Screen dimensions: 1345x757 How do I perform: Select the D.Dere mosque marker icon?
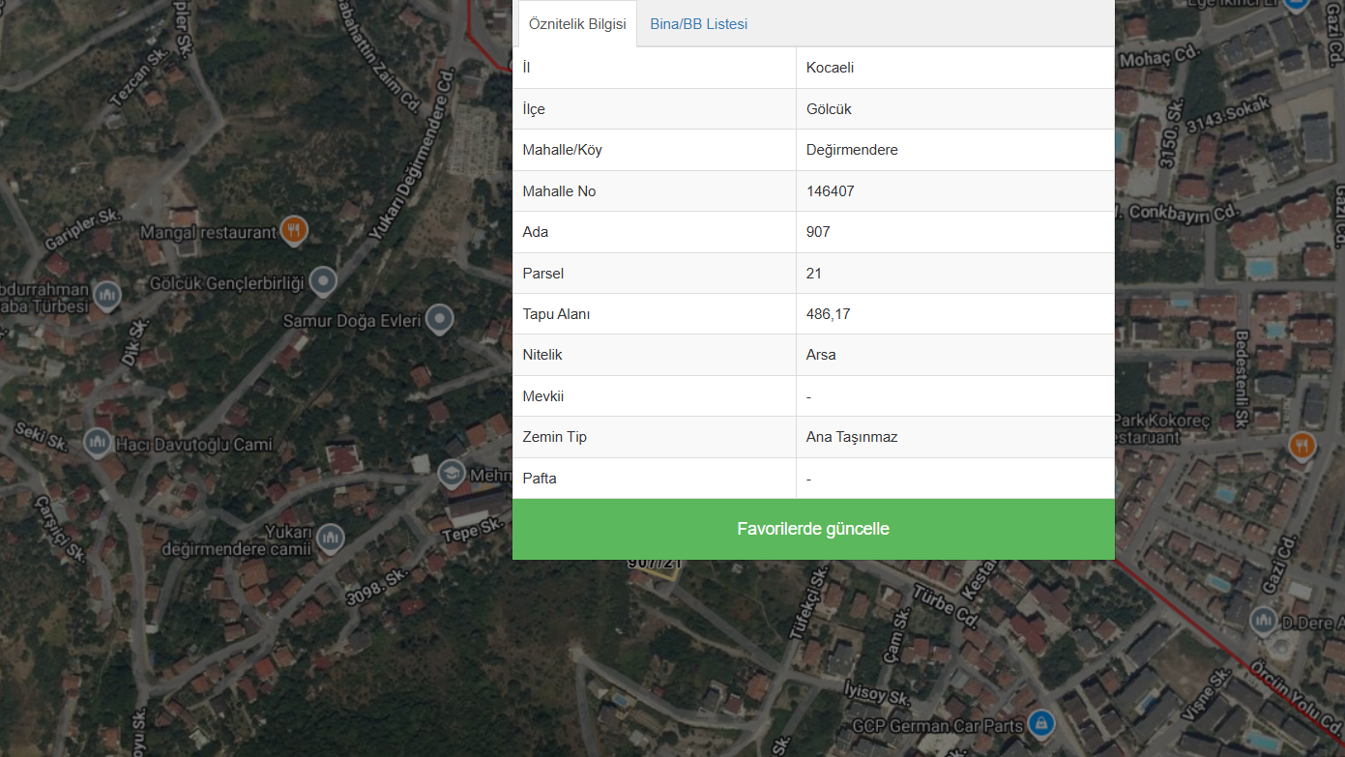1263,620
